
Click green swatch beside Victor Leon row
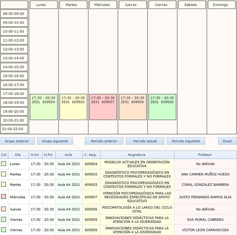click(x=4, y=230)
